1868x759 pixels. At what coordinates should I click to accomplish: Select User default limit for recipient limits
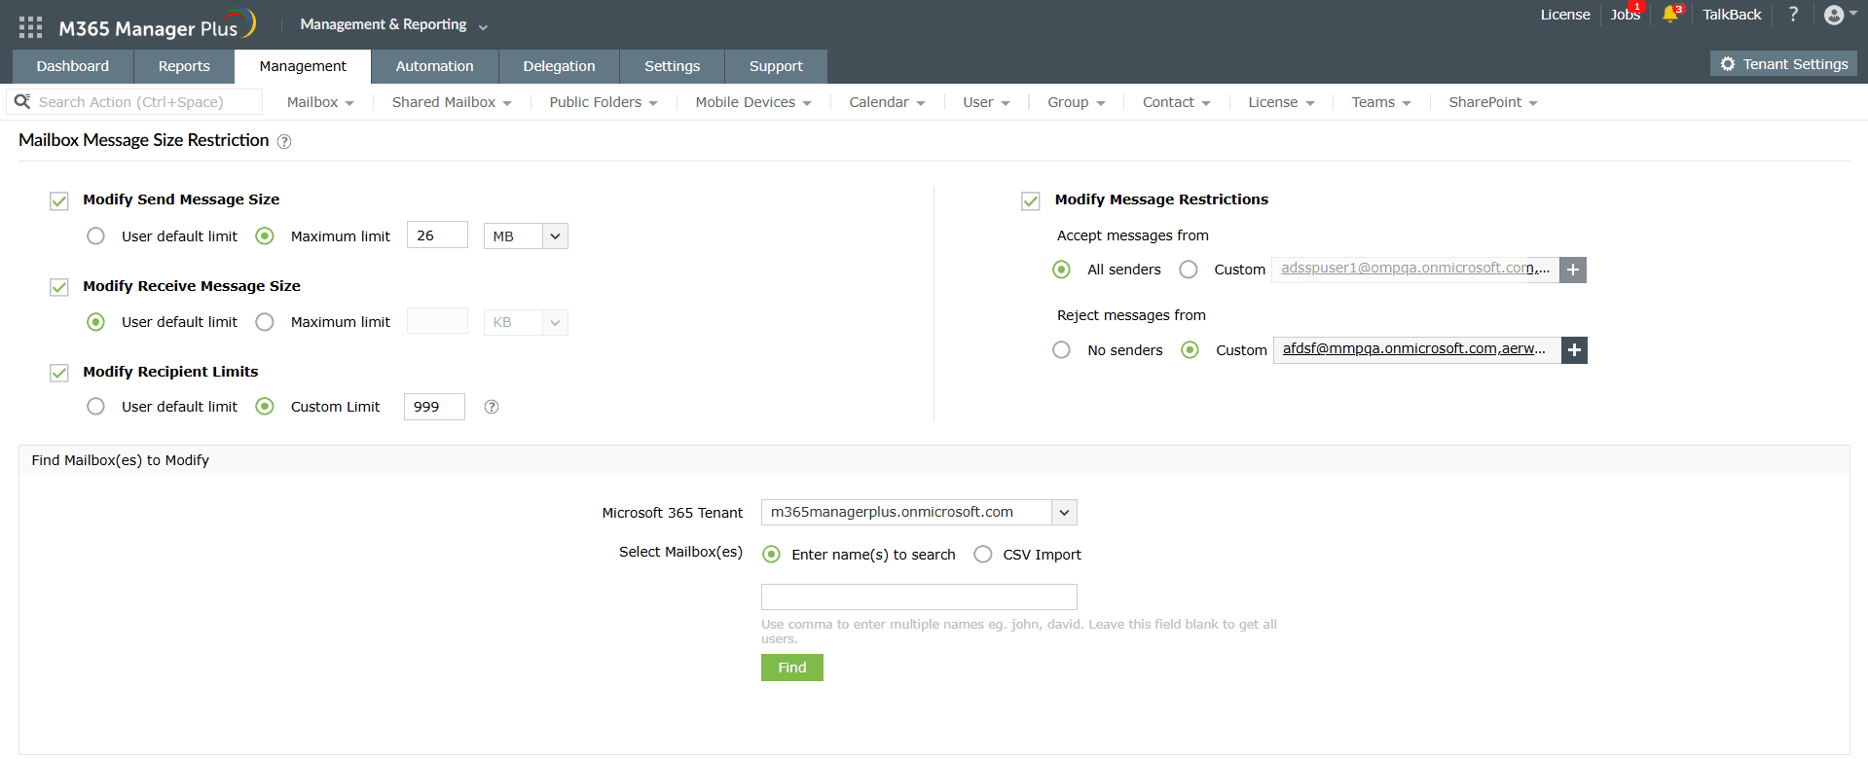[95, 407]
